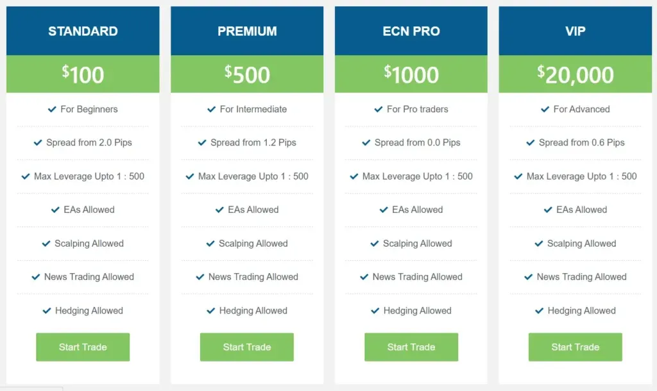Click the checkmark beside For Pro traders
Image resolution: width=657 pixels, height=391 pixels.
point(379,109)
